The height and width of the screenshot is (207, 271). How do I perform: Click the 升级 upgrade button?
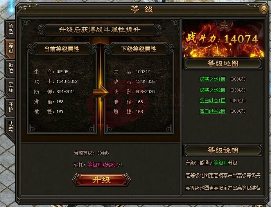pos(101,180)
